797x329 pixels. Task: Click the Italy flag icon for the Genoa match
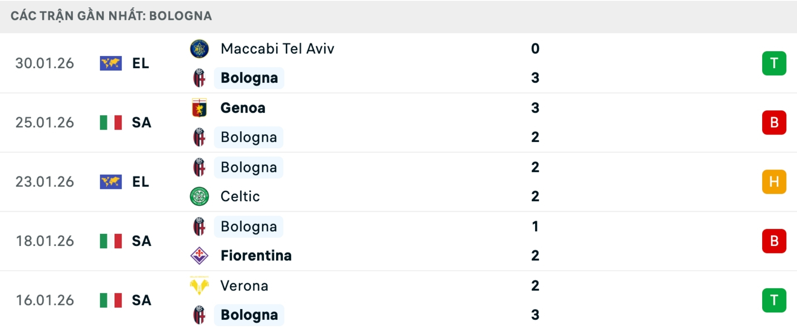coord(110,122)
